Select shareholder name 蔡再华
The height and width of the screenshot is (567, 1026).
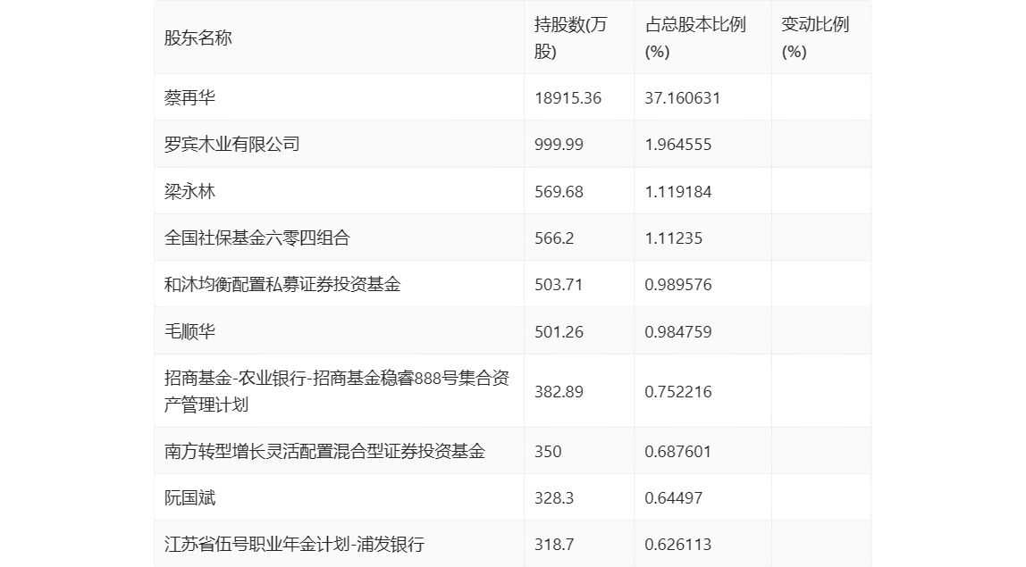[x=189, y=97]
